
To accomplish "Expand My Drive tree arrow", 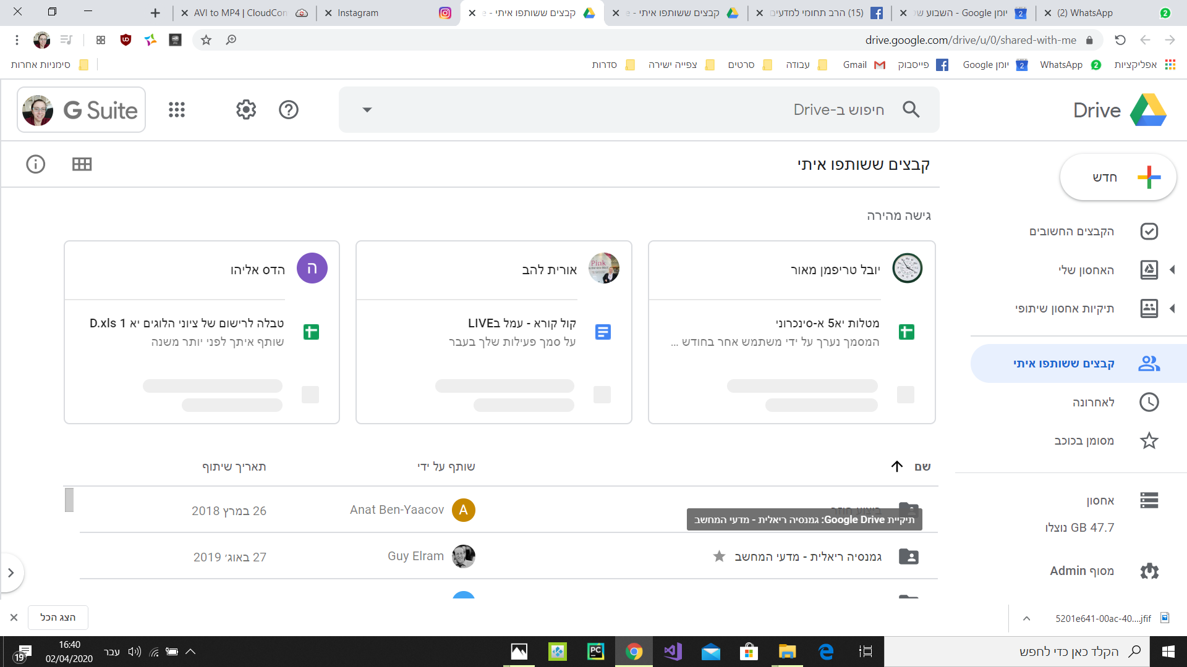I will pyautogui.click(x=1172, y=270).
